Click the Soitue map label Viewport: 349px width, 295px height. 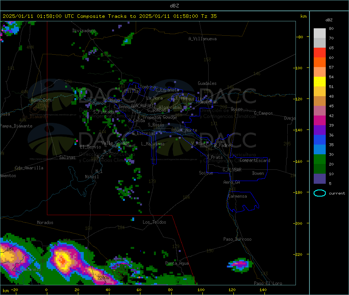(206, 173)
